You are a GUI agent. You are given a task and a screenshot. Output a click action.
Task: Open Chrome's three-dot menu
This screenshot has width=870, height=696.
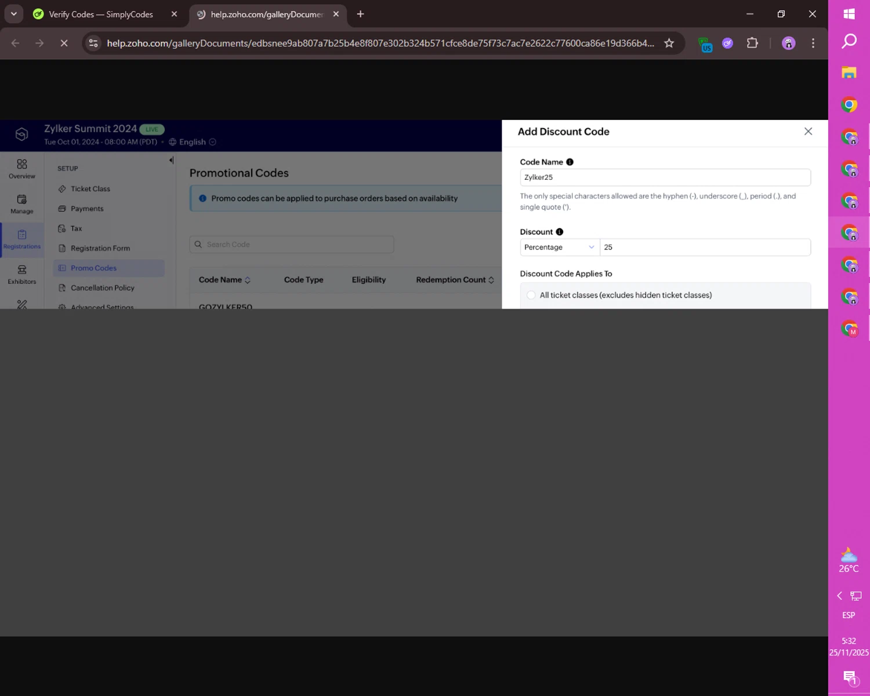point(813,43)
